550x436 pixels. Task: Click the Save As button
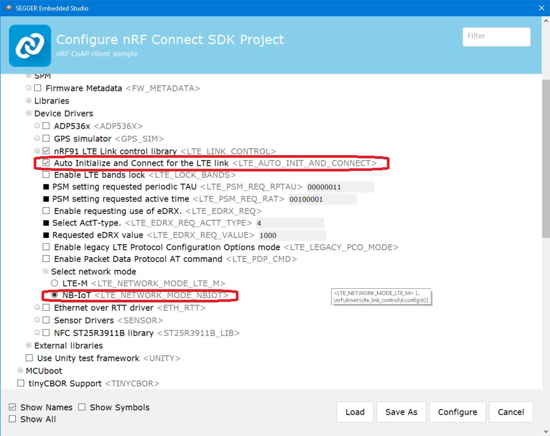point(401,412)
